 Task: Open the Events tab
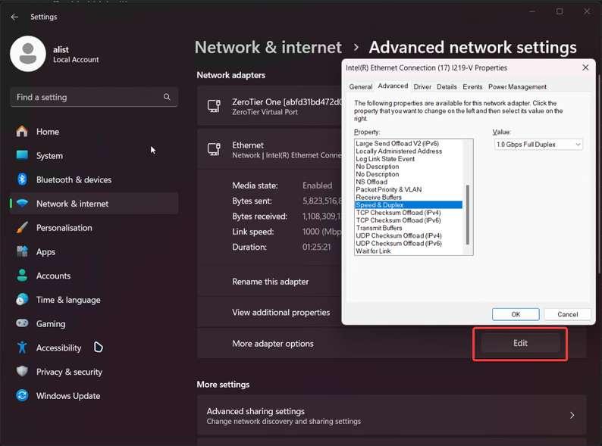[x=472, y=87]
